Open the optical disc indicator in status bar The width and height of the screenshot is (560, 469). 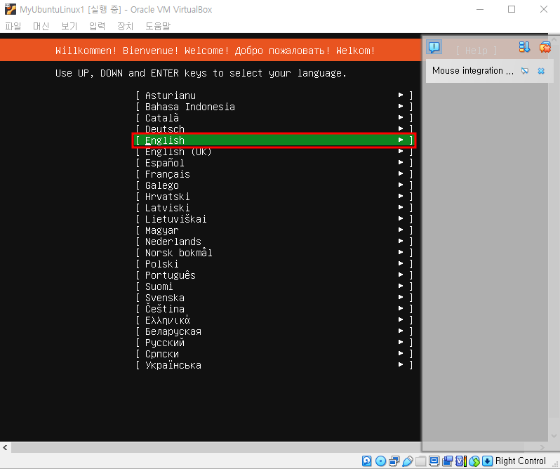coord(381,461)
